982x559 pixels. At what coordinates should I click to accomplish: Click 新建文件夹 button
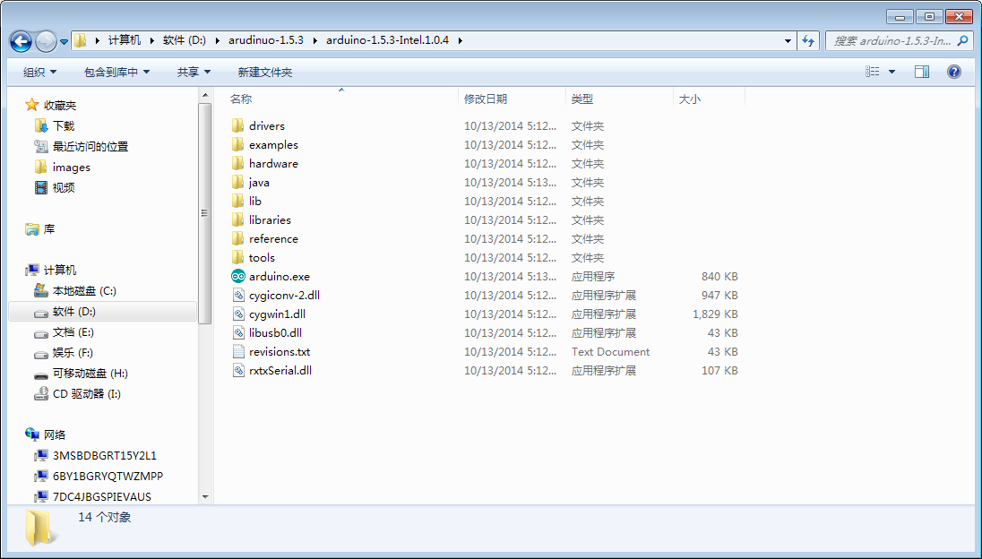pos(265,72)
